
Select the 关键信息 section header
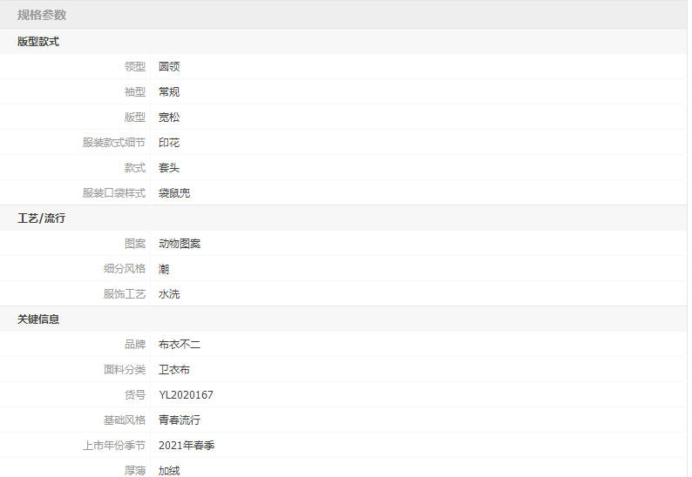[x=38, y=319]
